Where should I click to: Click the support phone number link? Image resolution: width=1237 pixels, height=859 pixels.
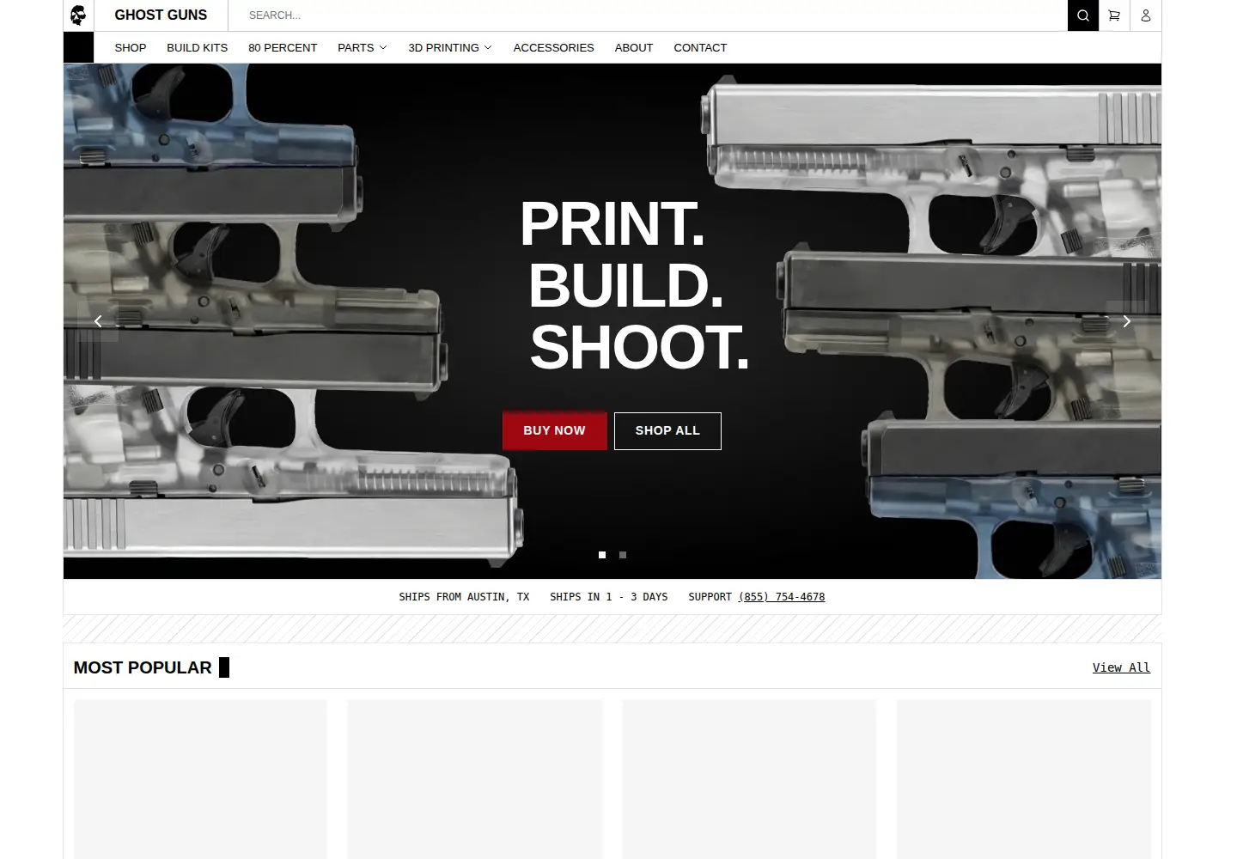(x=782, y=597)
